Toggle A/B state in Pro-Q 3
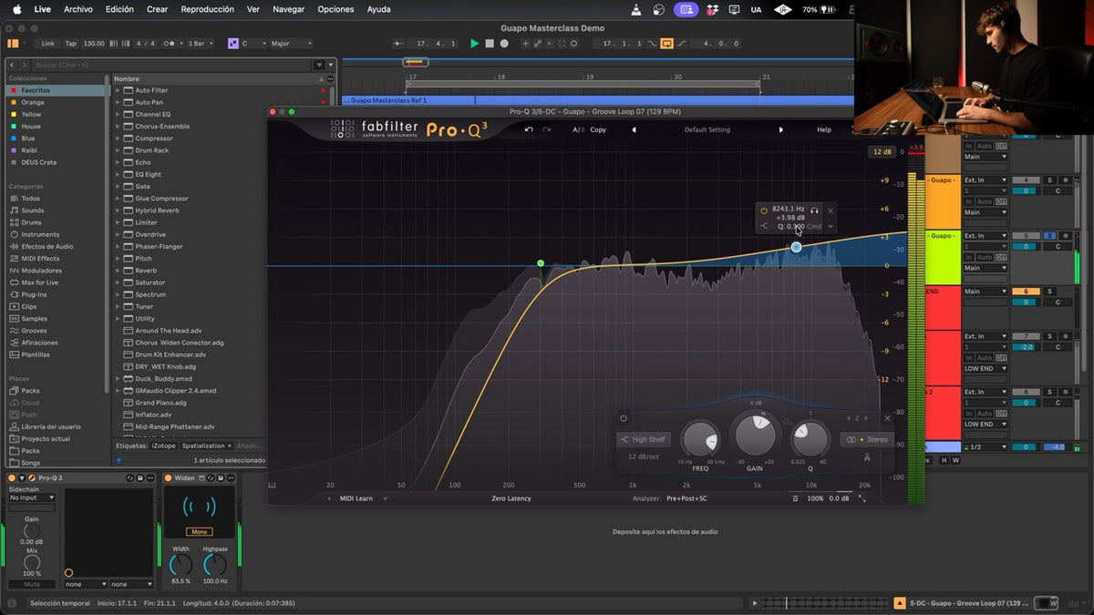 [x=578, y=129]
